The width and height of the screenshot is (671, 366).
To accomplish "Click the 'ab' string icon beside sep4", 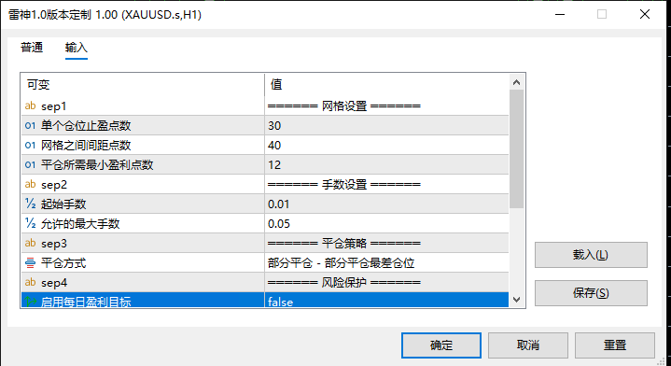I will click(31, 282).
